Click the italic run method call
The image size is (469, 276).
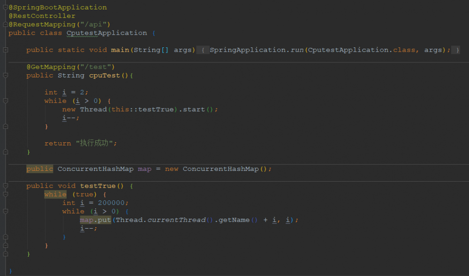click(297, 50)
